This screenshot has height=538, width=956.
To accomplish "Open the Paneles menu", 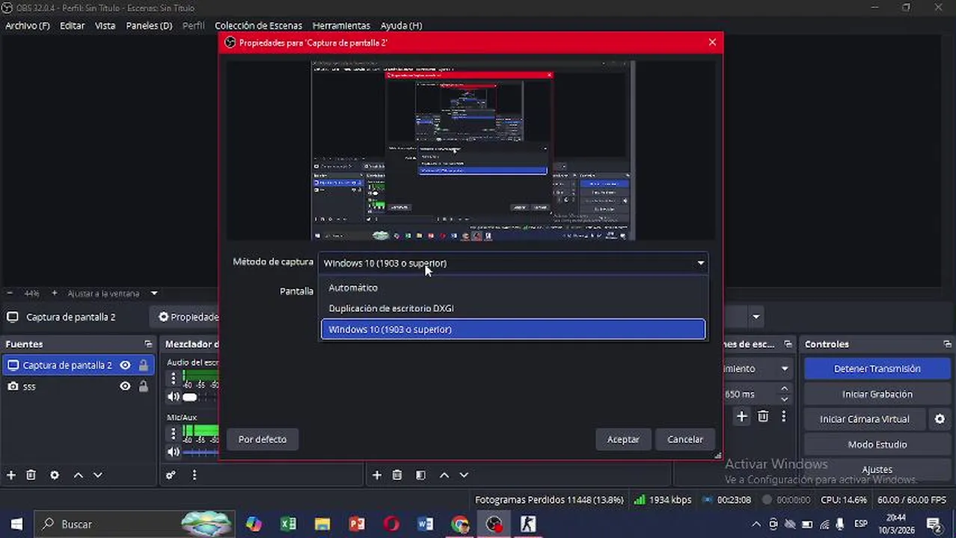I will [149, 25].
